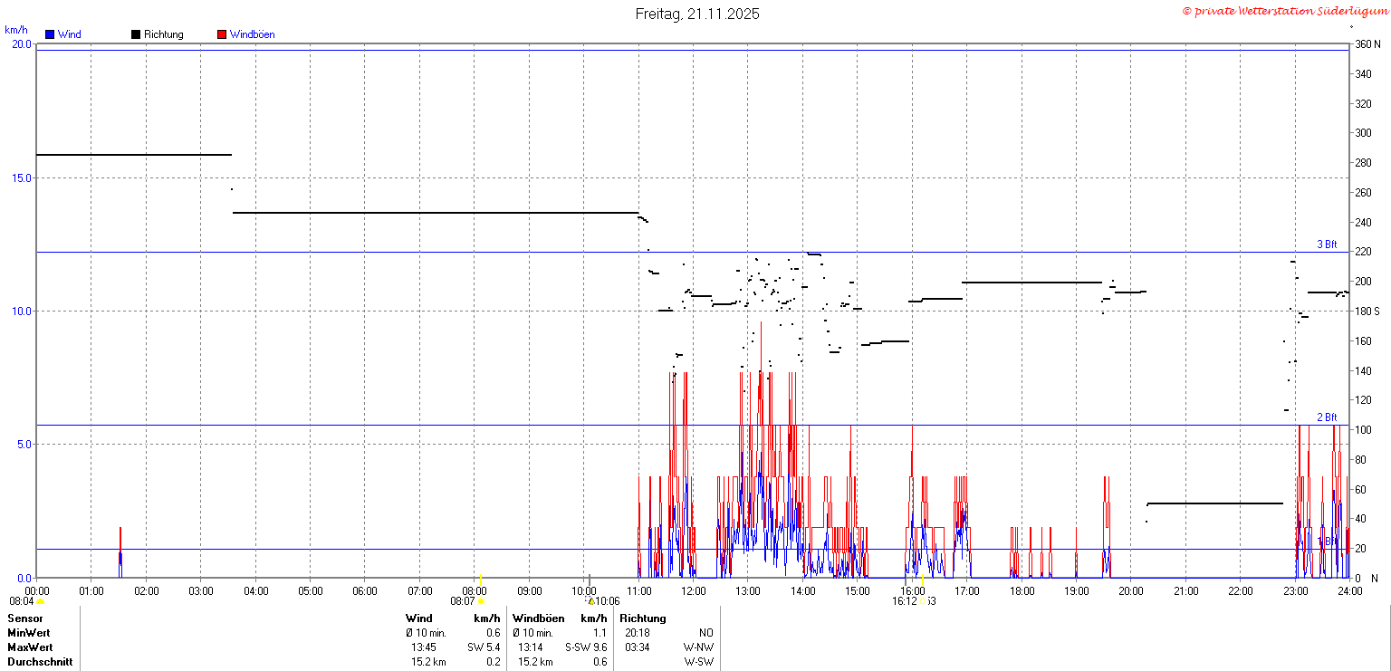Viewport: 1391px width, 671px height.
Task: Click the red Windböen legend square
Action: (x=222, y=34)
